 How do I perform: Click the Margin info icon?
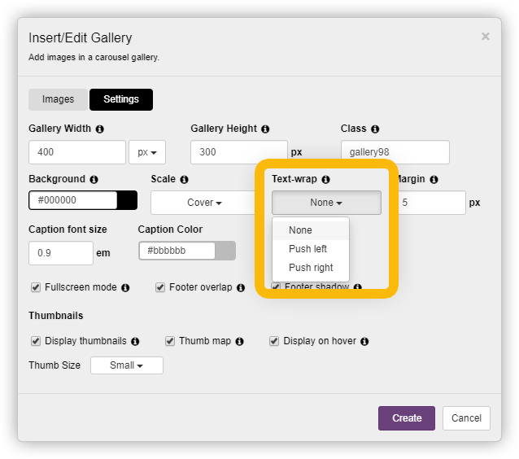(434, 180)
